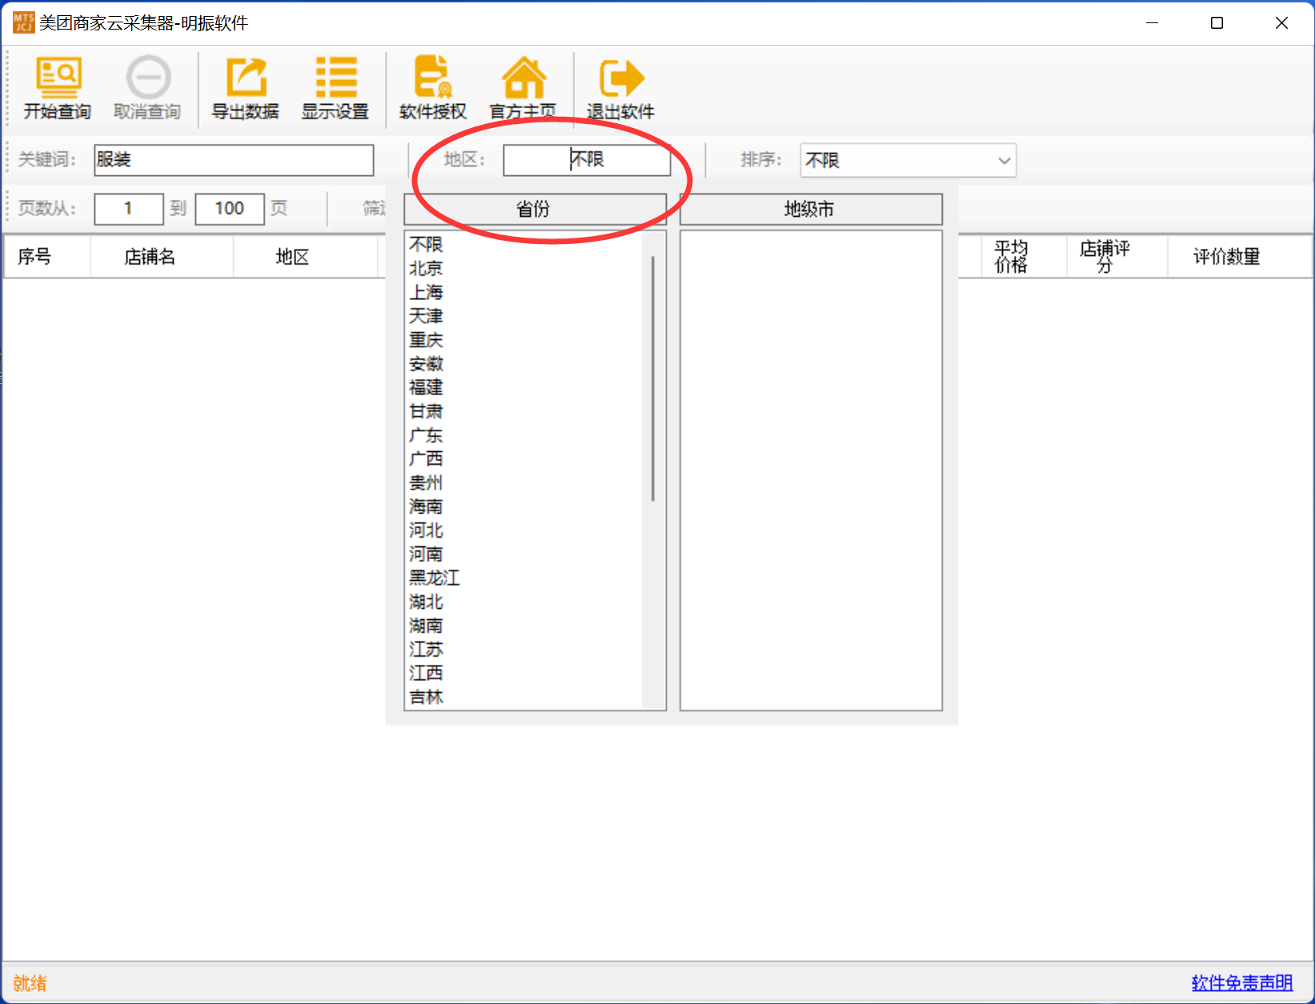Click the 地级市 city header button
Image resolution: width=1315 pixels, height=1004 pixels.
point(811,210)
